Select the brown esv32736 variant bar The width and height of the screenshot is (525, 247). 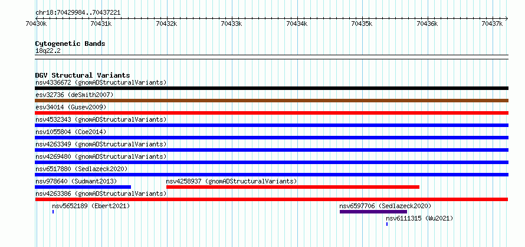271,101
